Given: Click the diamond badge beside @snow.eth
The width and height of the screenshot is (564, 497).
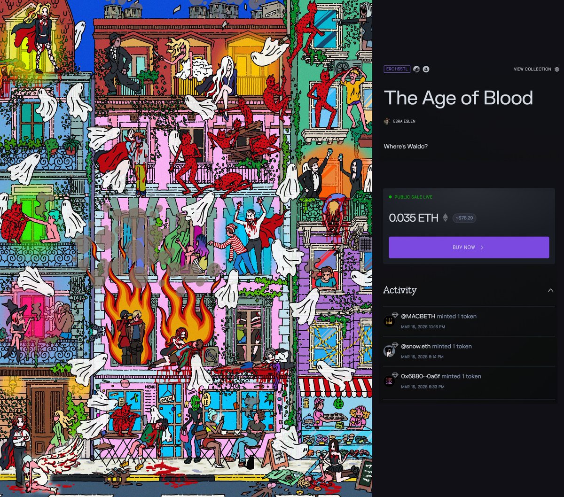Looking at the screenshot, I should click(x=395, y=344).
